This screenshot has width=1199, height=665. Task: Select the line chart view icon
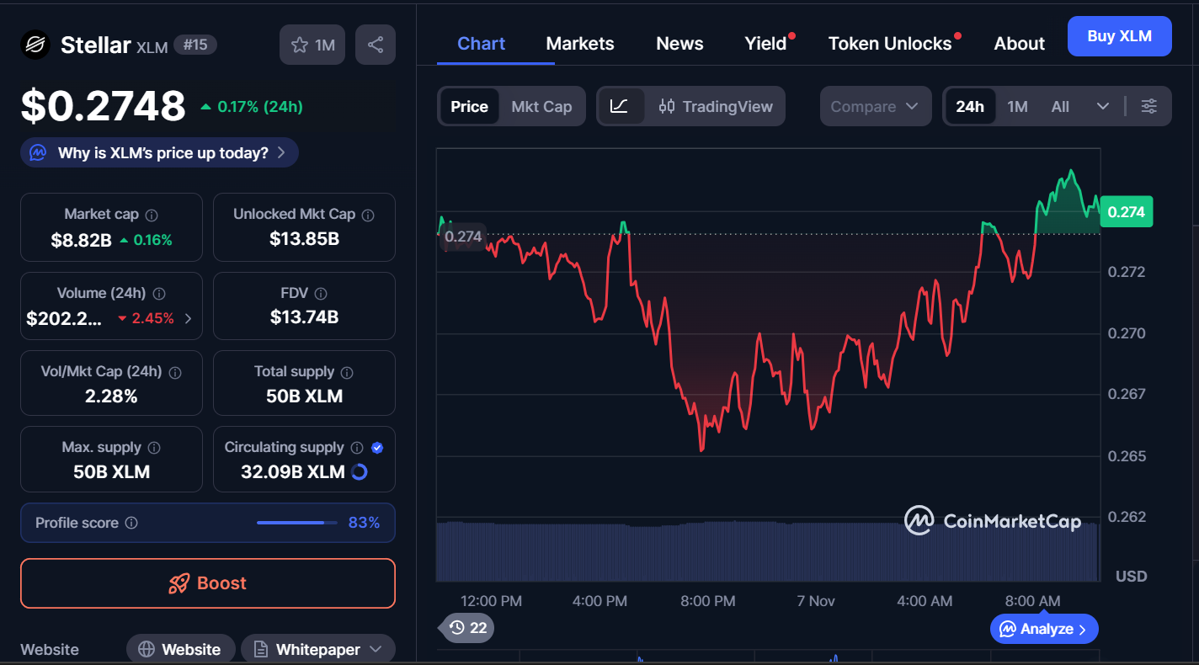(620, 106)
